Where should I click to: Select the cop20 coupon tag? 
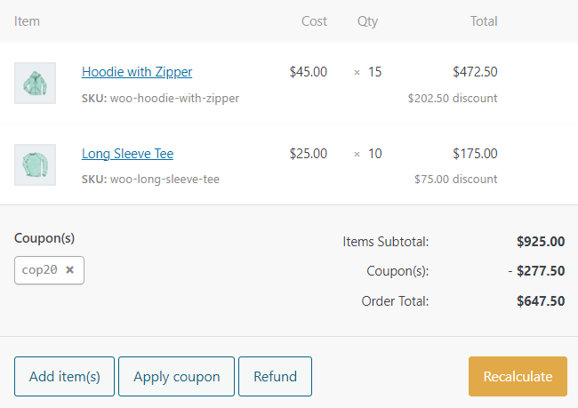coord(40,270)
